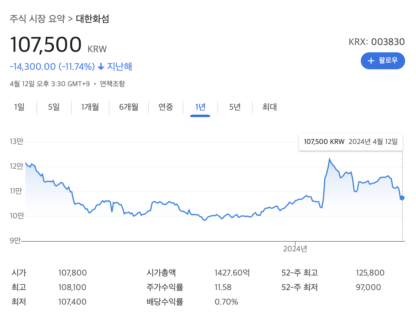Image resolution: width=416 pixels, height=317 pixels.
Task: Click the 10만 y-axis label
Action: pyautogui.click(x=17, y=216)
